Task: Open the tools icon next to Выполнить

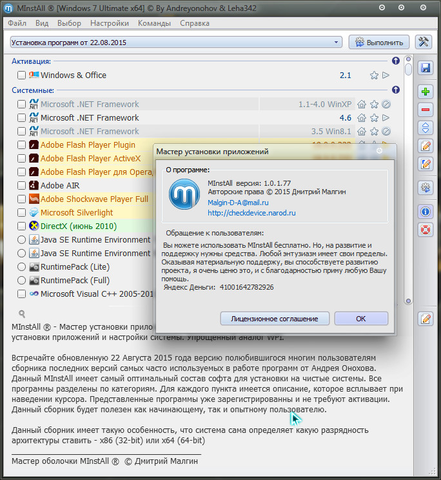Action: pos(424,42)
